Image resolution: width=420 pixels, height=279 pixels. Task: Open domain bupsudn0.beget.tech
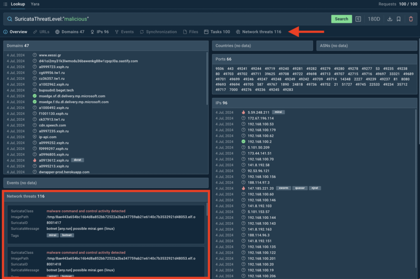(x=56, y=90)
